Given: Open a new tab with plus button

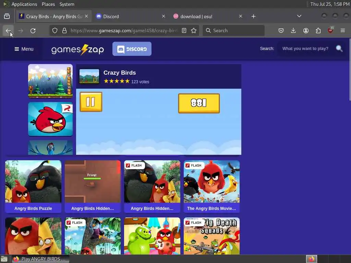Looking at the screenshot, I should pos(253,16).
